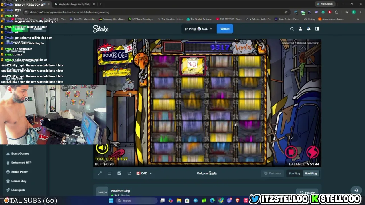
Task: Open Discord from the taskbar
Action: click(229, 201)
